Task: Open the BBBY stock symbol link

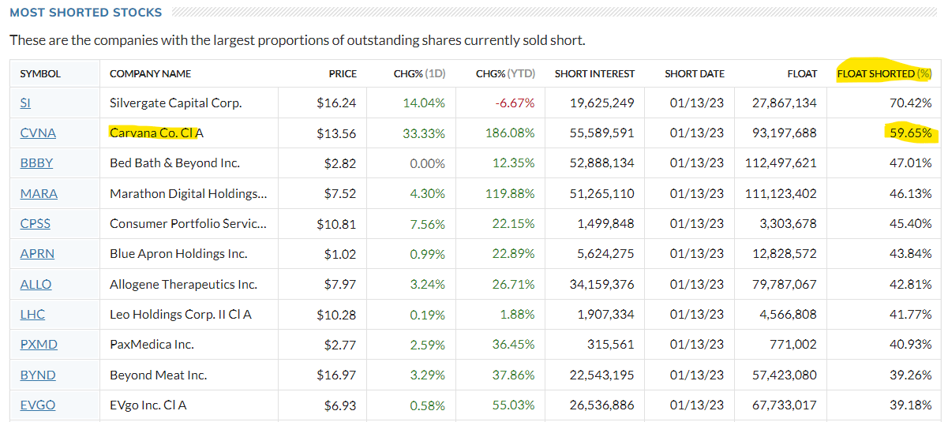Action: pos(38,163)
